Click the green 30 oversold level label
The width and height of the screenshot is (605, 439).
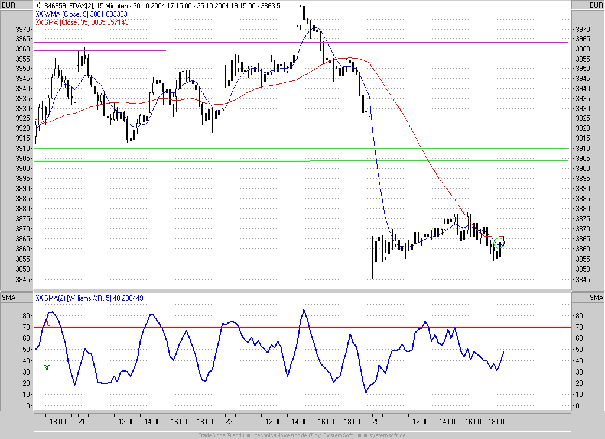(x=47, y=368)
